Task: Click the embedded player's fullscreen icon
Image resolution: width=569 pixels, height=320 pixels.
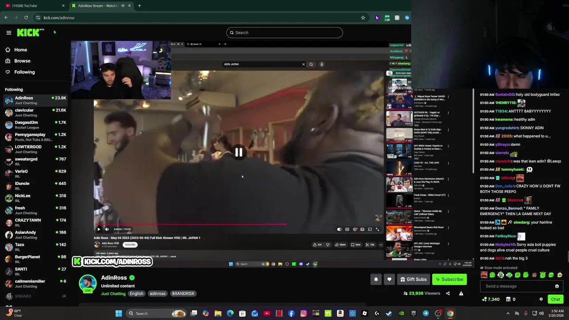Action: [377, 229]
